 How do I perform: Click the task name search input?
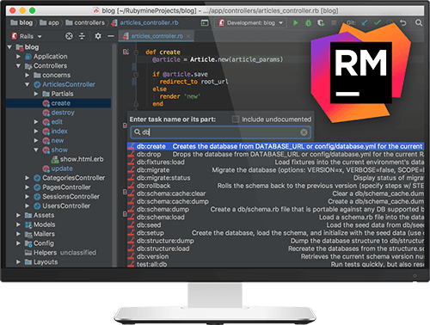tap(220, 132)
